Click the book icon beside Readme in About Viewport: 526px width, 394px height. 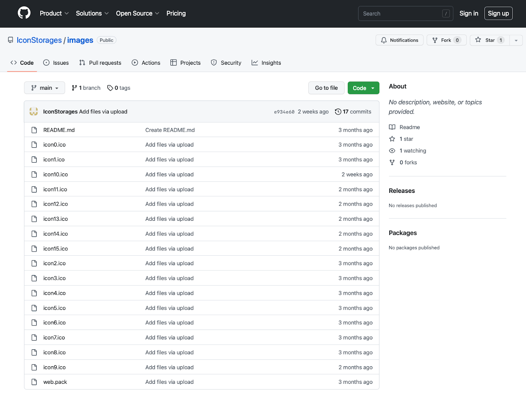coord(392,127)
